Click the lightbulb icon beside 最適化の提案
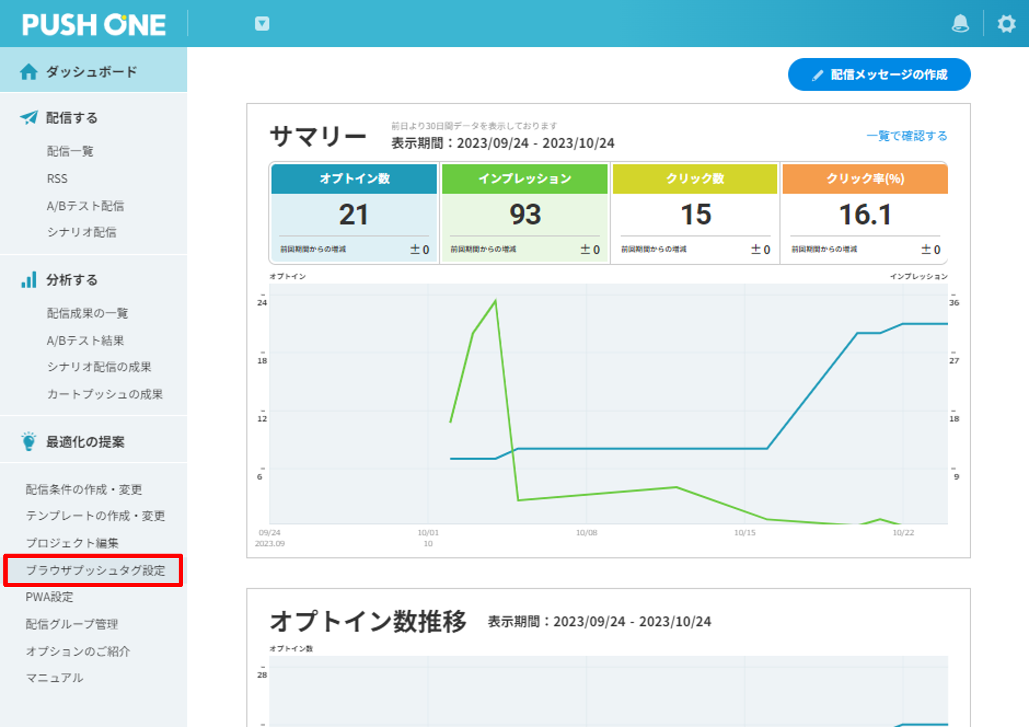Image resolution: width=1029 pixels, height=727 pixels. click(29, 441)
